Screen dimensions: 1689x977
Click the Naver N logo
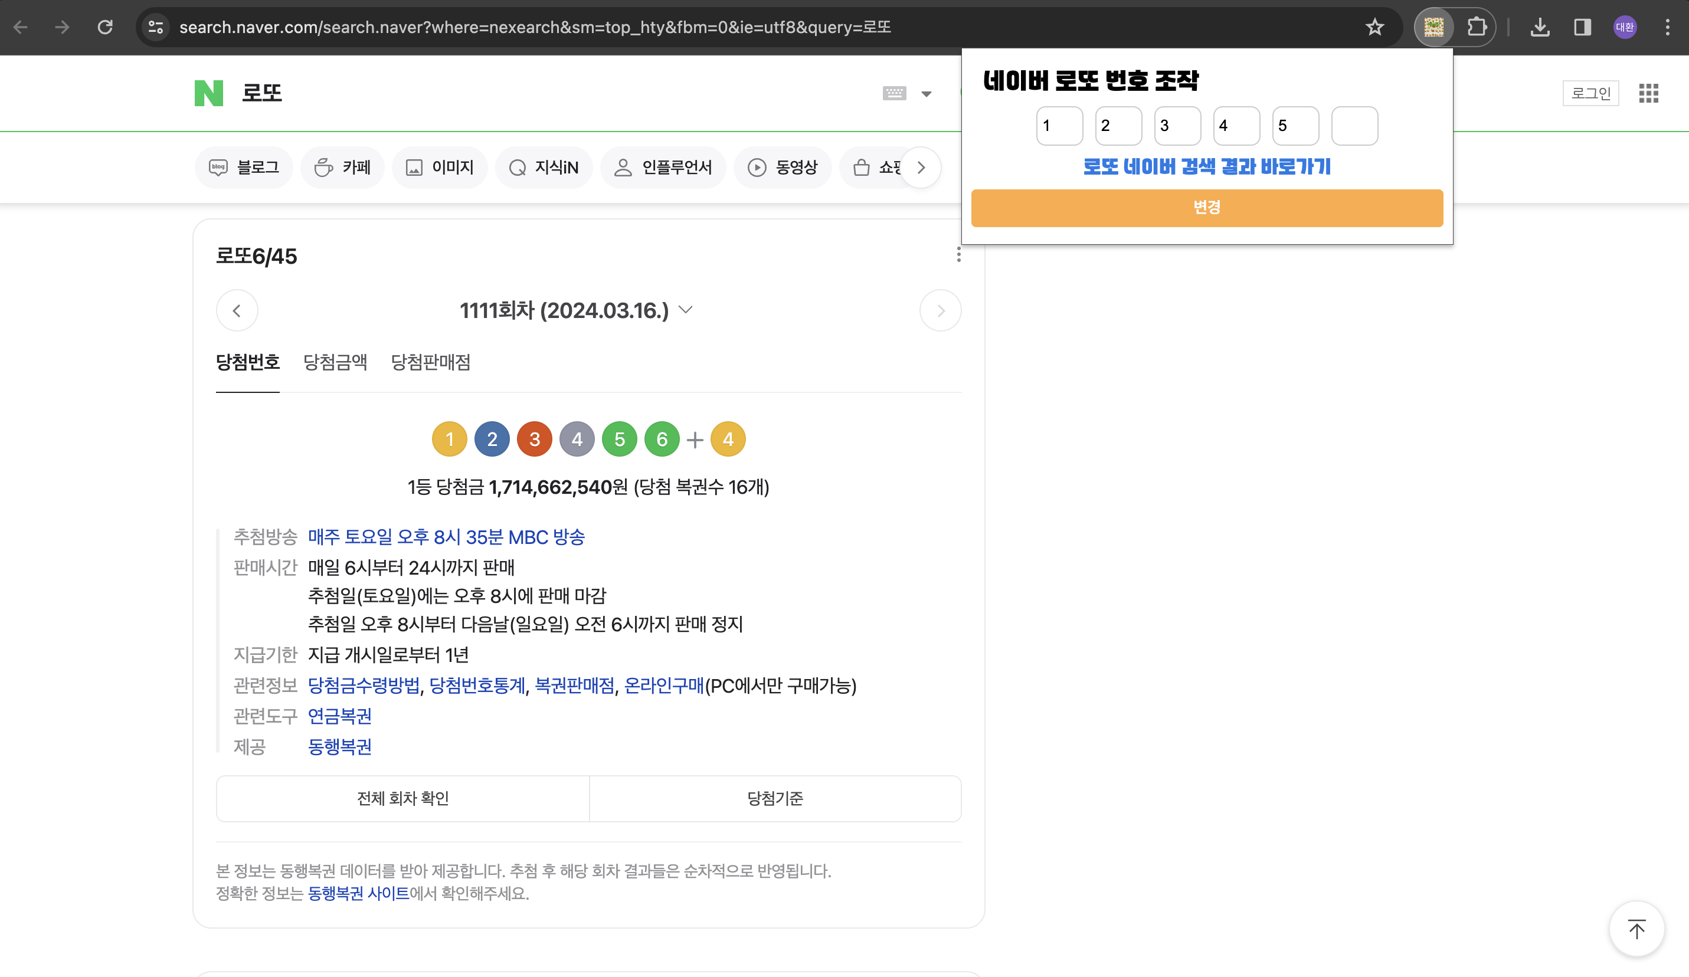[x=208, y=93]
